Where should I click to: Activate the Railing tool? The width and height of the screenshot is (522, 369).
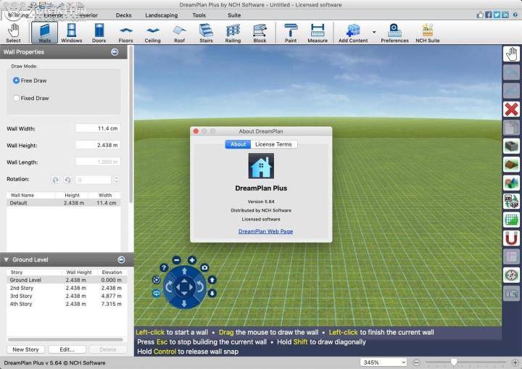[x=233, y=33]
